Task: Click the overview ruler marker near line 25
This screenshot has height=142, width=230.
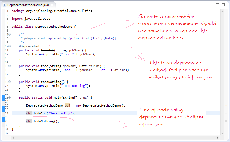Action: 226,105
